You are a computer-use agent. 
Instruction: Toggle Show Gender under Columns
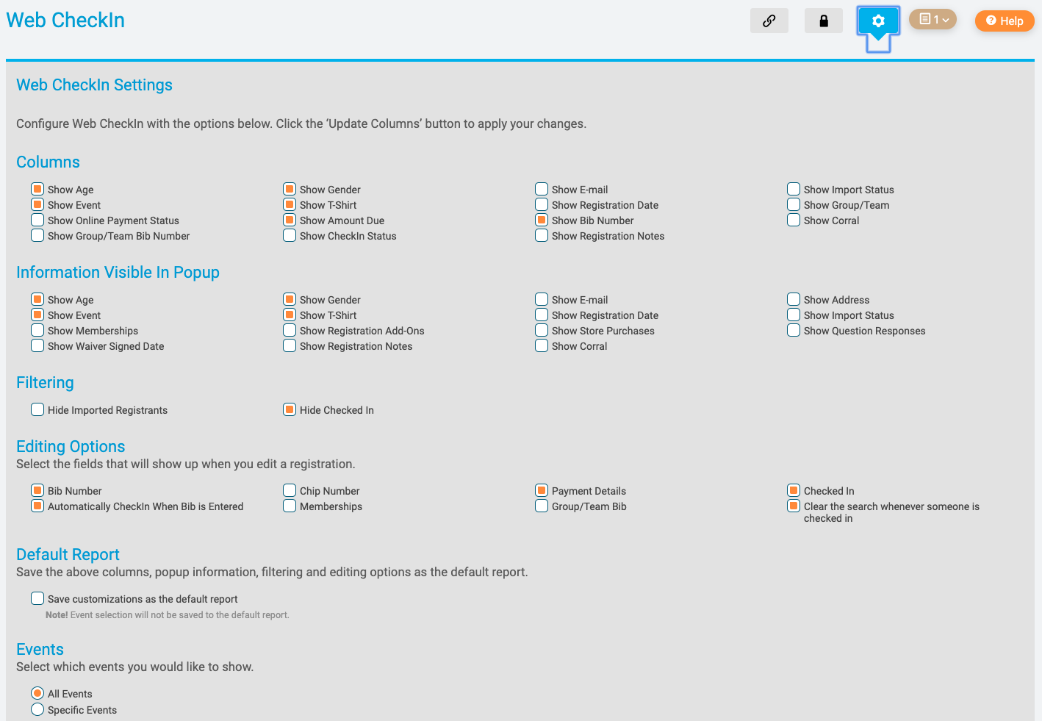pyautogui.click(x=290, y=189)
